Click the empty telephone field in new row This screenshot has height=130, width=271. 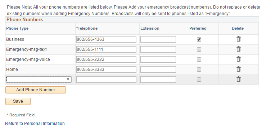click(x=106, y=80)
